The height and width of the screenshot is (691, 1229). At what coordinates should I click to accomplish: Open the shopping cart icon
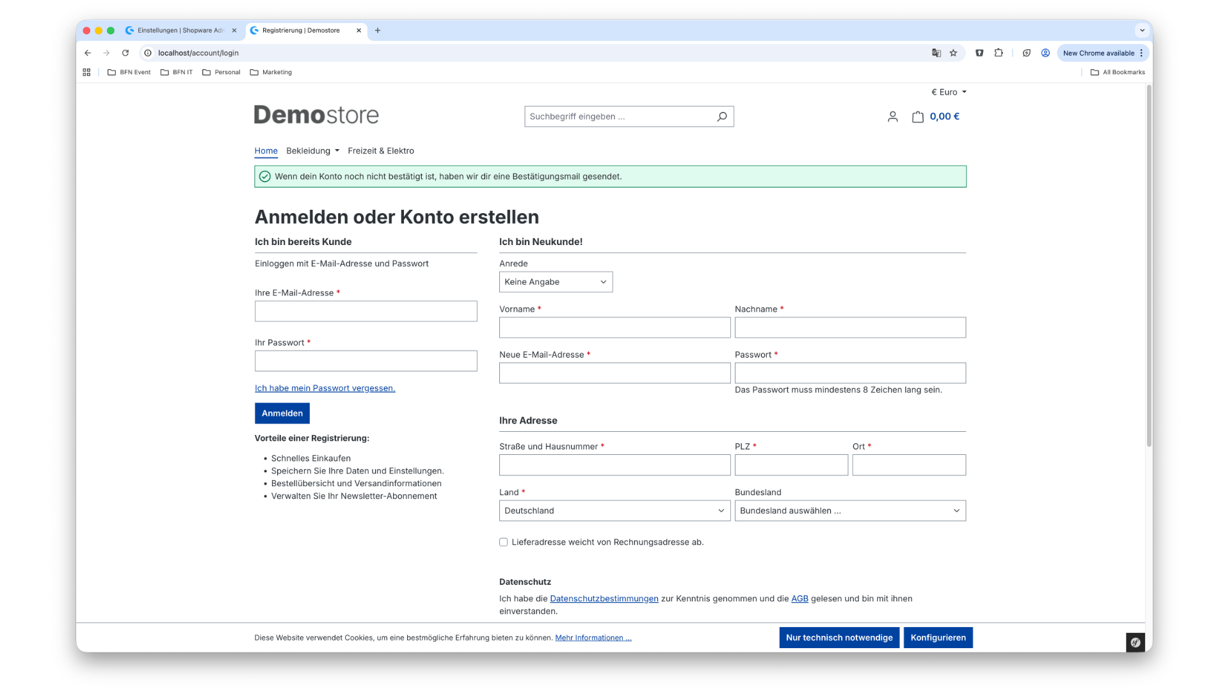(918, 116)
